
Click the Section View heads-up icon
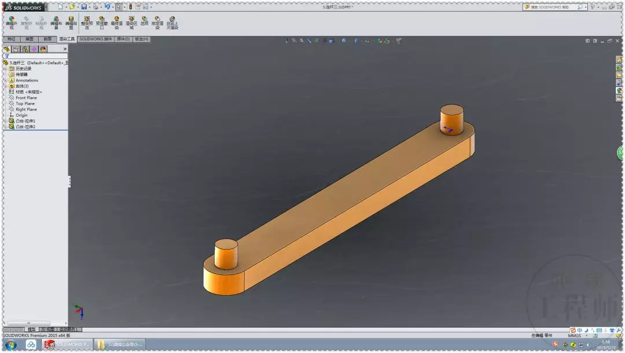coord(317,40)
